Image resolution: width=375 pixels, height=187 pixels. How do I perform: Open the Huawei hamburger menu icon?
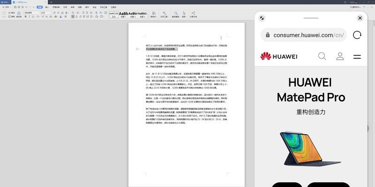tap(357, 57)
